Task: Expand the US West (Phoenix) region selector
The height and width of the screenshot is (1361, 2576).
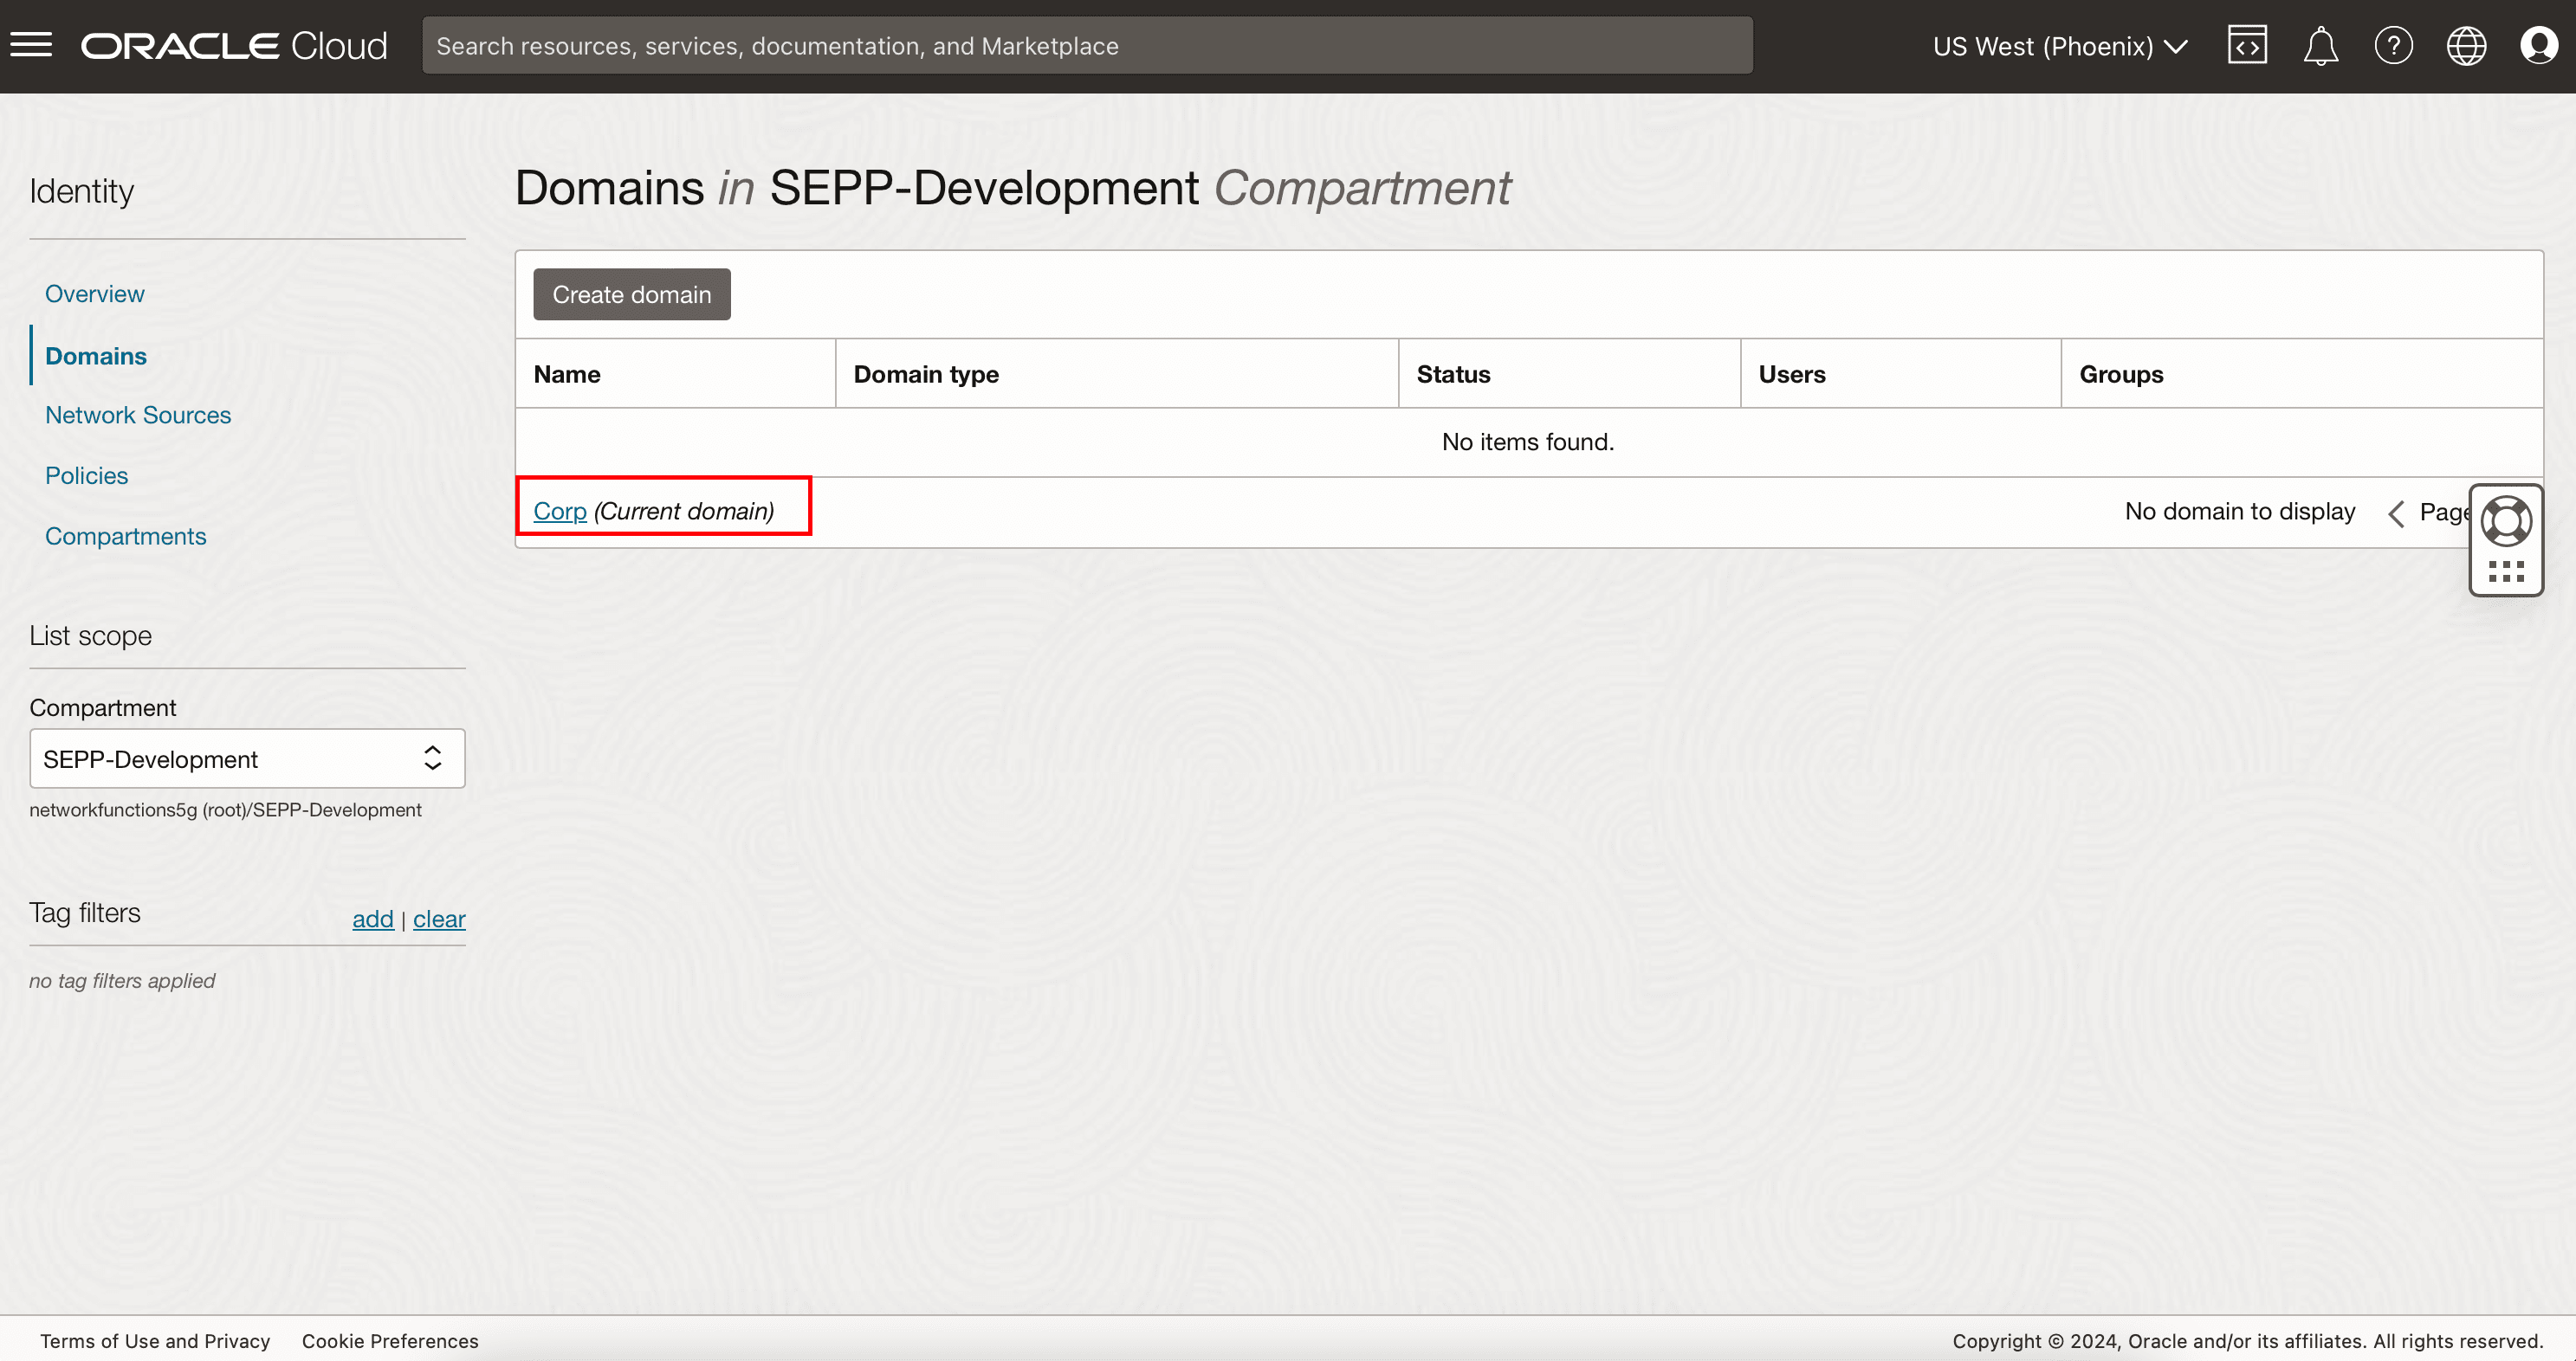Action: tap(2060, 46)
